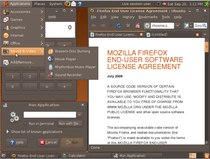Open the Graphics submenu

click(23, 27)
